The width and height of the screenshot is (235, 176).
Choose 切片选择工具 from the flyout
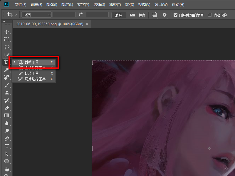34,79
